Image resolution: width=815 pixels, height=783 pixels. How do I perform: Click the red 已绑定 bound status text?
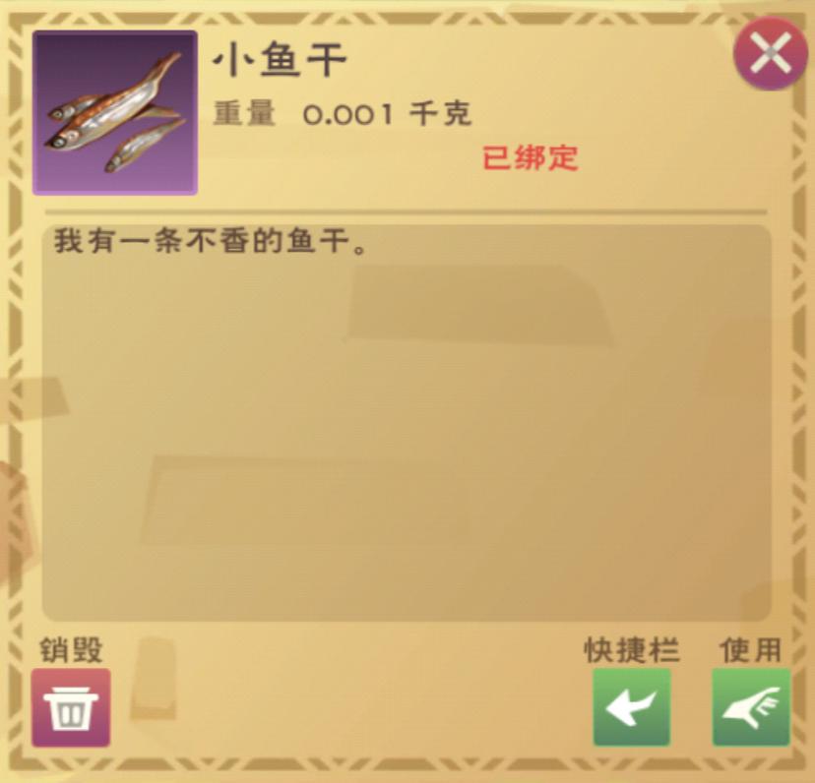(531, 157)
